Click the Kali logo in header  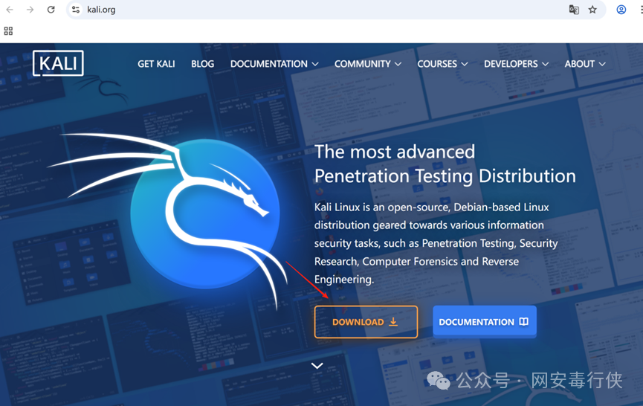tap(58, 63)
